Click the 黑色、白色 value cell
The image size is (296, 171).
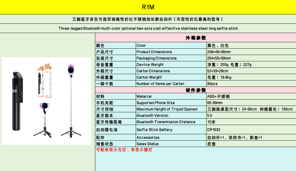point(251,45)
